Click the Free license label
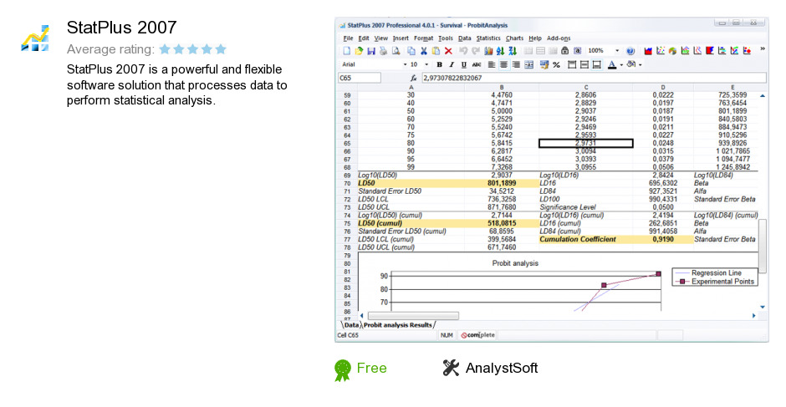786x407 pixels. (x=371, y=368)
